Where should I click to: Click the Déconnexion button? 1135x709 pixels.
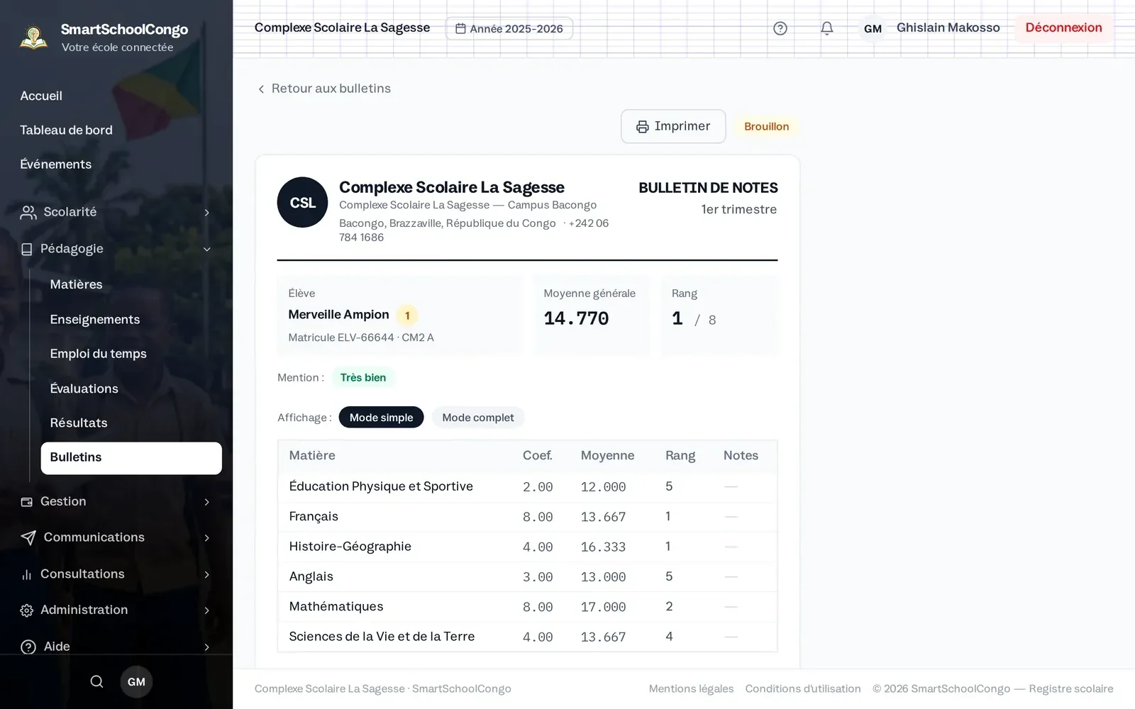tap(1063, 28)
